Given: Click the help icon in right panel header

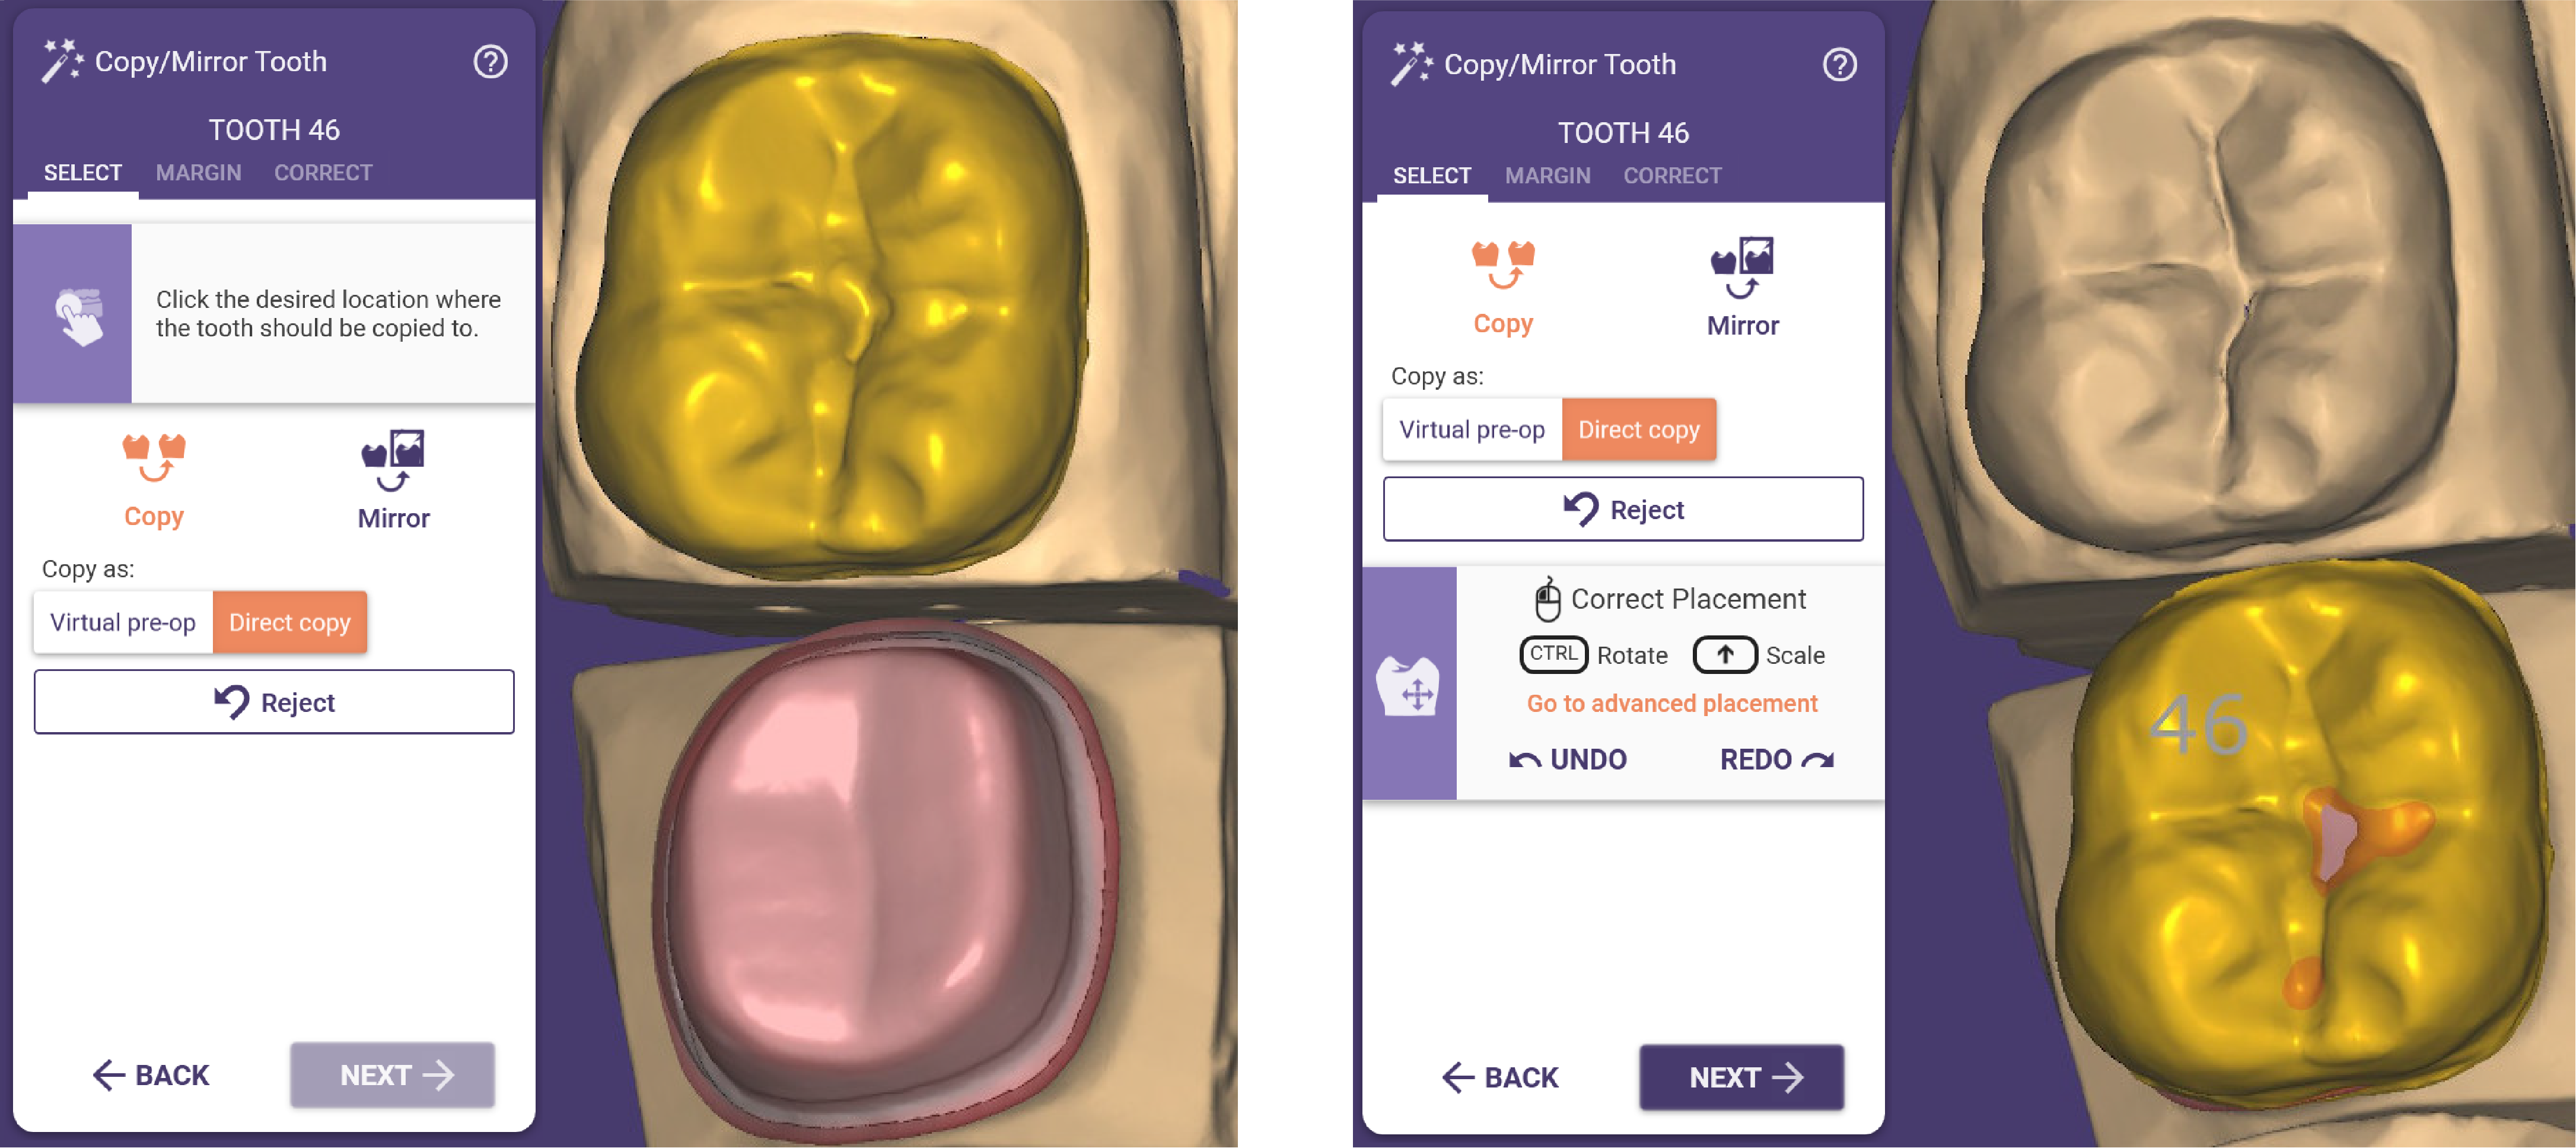Looking at the screenshot, I should pyautogui.click(x=1839, y=65).
